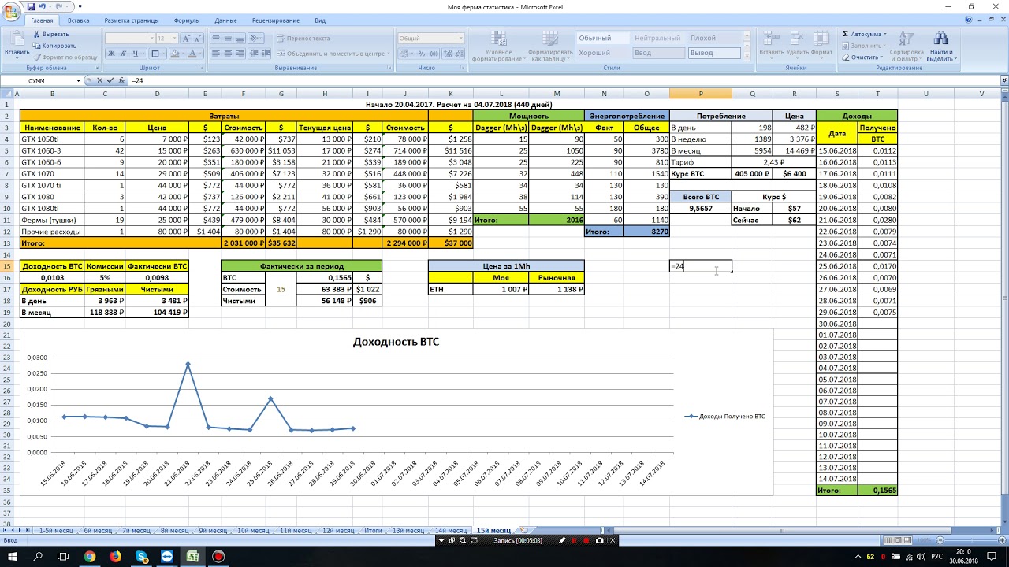Click the Office button logo
The width and height of the screenshot is (1009, 567).
(x=13, y=12)
